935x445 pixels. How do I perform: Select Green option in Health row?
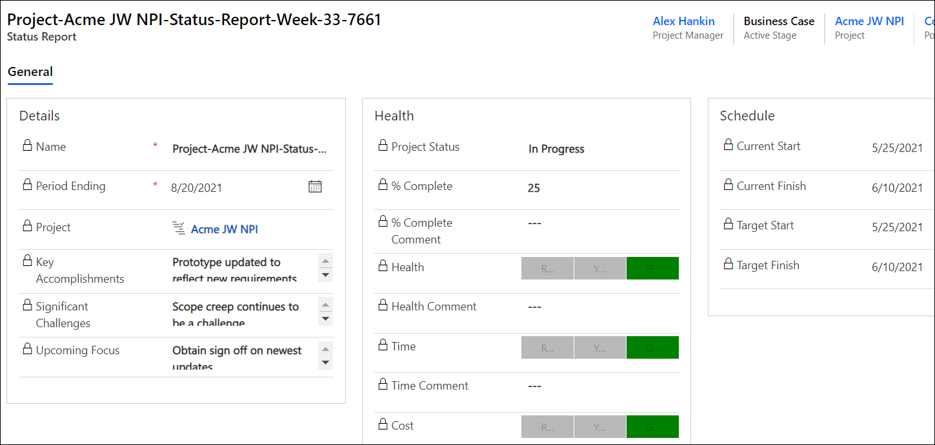pyautogui.click(x=652, y=269)
